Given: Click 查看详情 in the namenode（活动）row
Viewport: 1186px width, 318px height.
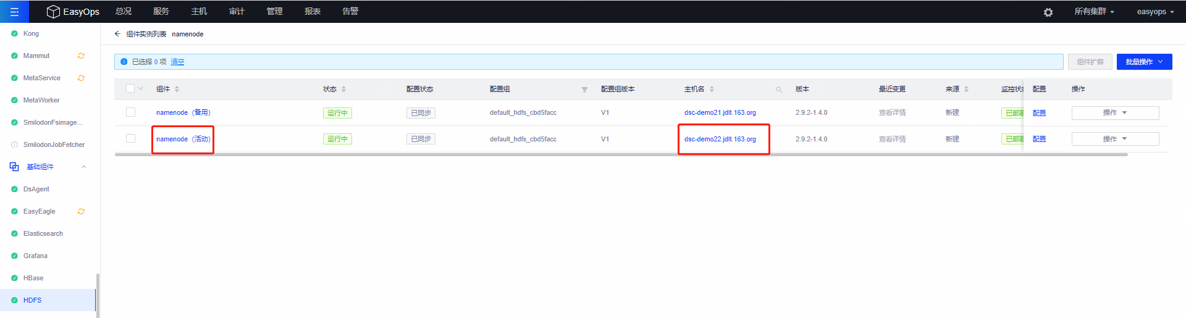Looking at the screenshot, I should 893,139.
